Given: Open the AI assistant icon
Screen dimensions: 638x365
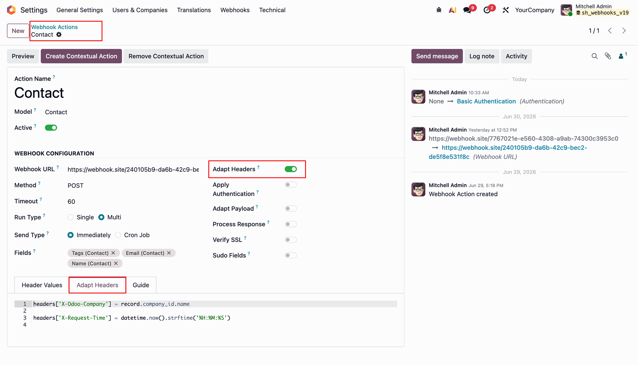Looking at the screenshot, I should [452, 10].
